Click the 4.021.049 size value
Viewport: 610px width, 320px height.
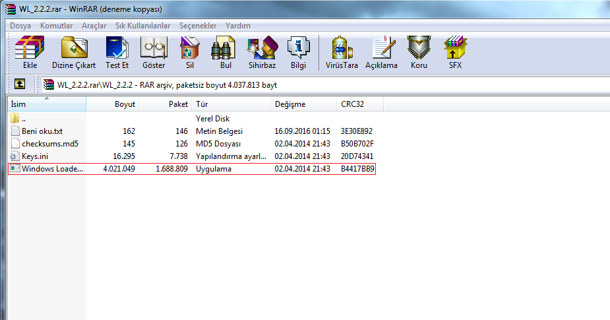click(x=119, y=168)
